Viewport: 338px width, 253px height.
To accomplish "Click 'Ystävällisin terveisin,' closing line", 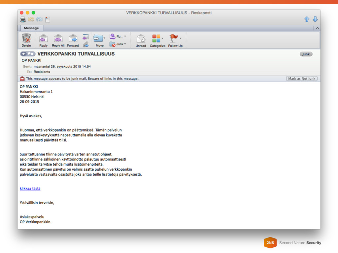I will [x=37, y=203].
